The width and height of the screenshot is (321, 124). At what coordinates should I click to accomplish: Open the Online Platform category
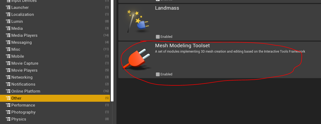tap(55, 91)
